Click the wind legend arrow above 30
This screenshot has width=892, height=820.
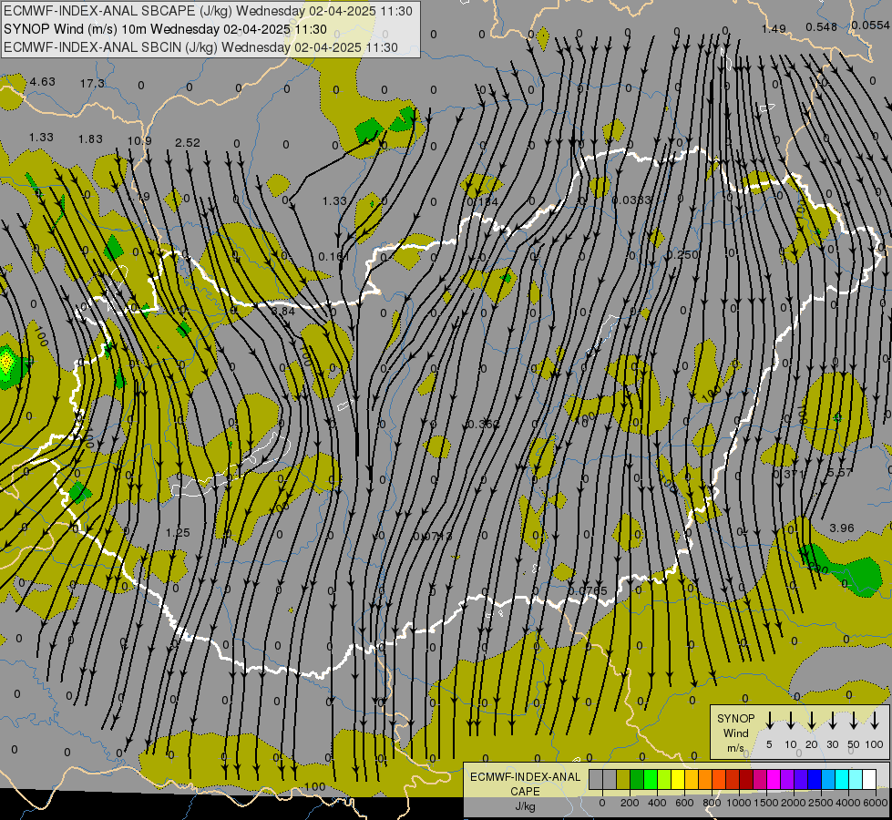832,721
